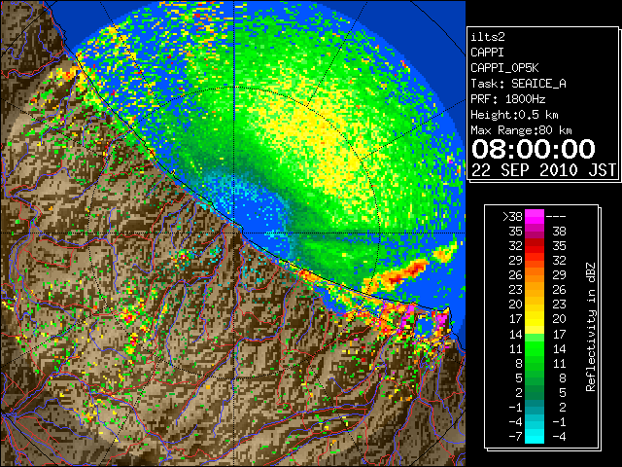
Task: Pick the magenta swatch beside '>38'
Action: [535, 216]
